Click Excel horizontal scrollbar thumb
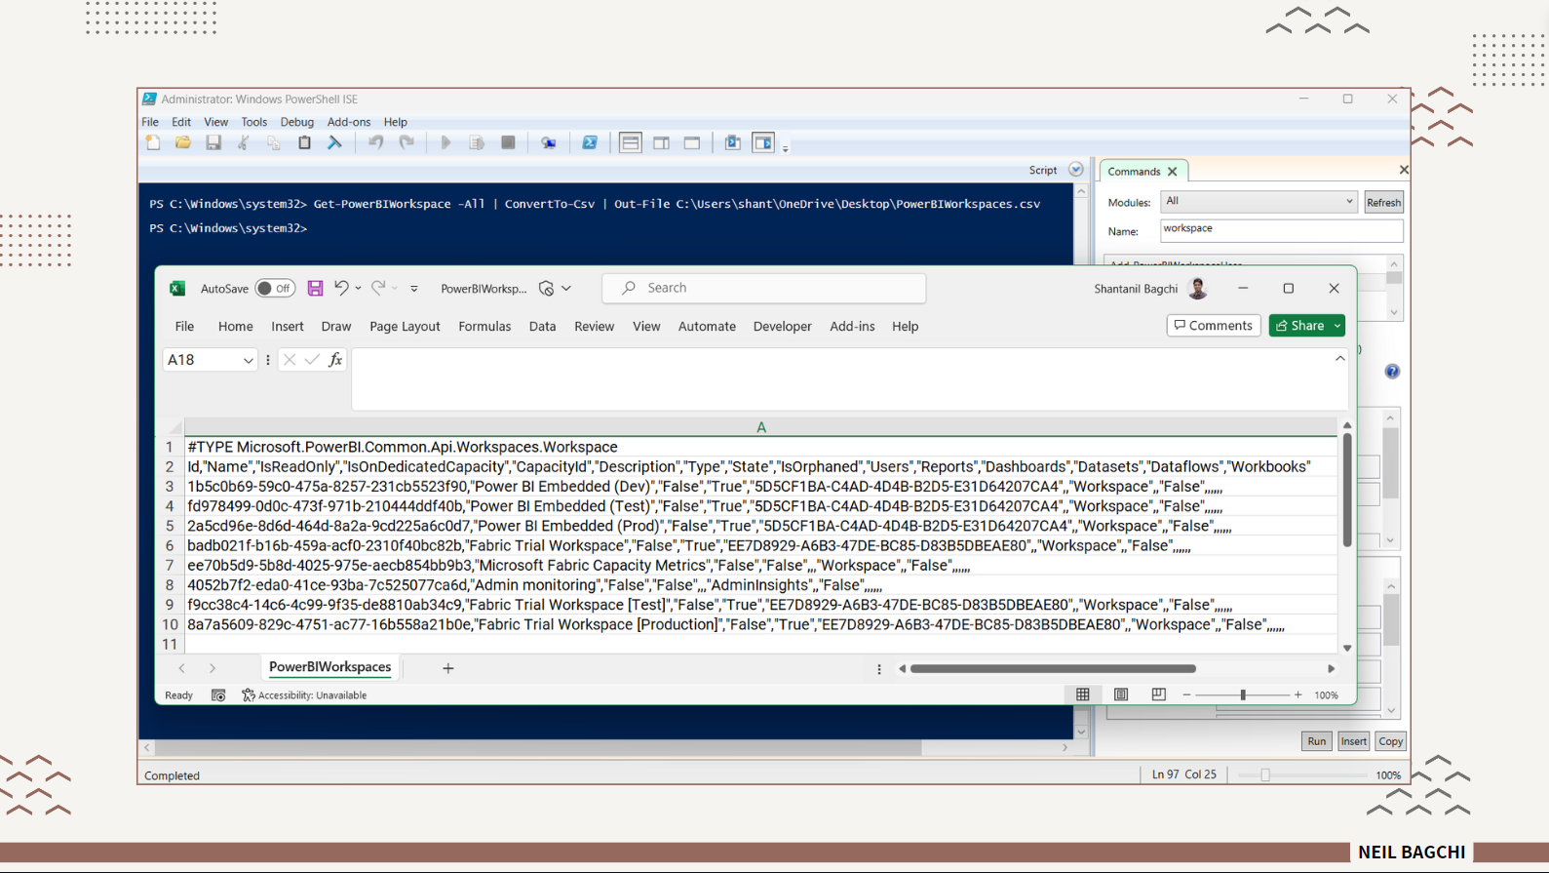 tap(1053, 669)
